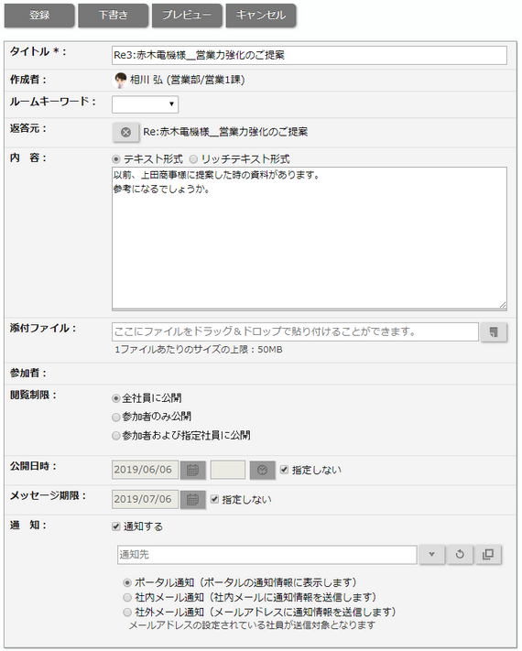
Task: Open clock time picker for 公開日時
Action: (x=262, y=470)
